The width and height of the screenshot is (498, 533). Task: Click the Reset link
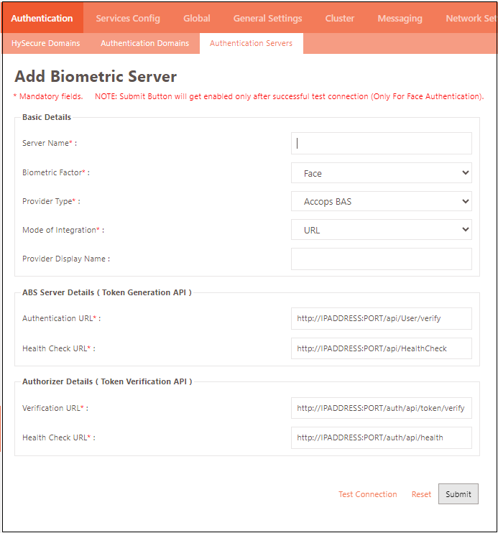tap(421, 494)
